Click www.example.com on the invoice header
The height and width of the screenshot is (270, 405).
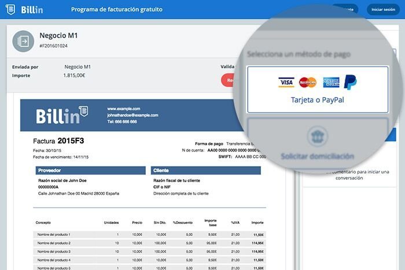(124, 109)
